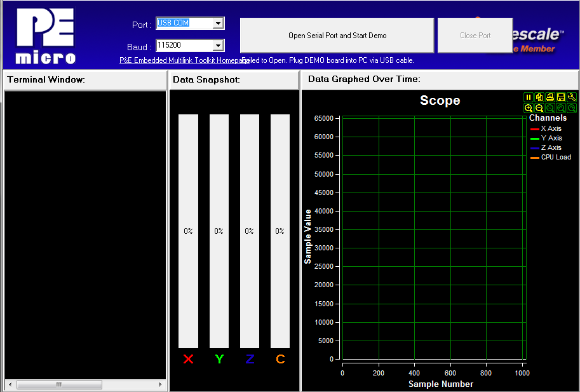The width and height of the screenshot is (580, 392).
Task: Toggle the X Axis channel in legend
Action: click(x=551, y=128)
